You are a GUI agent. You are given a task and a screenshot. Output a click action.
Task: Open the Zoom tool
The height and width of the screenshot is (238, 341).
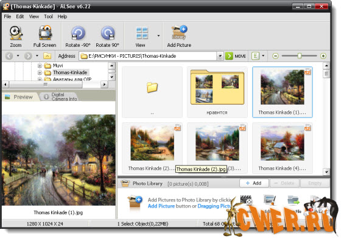pos(16,37)
